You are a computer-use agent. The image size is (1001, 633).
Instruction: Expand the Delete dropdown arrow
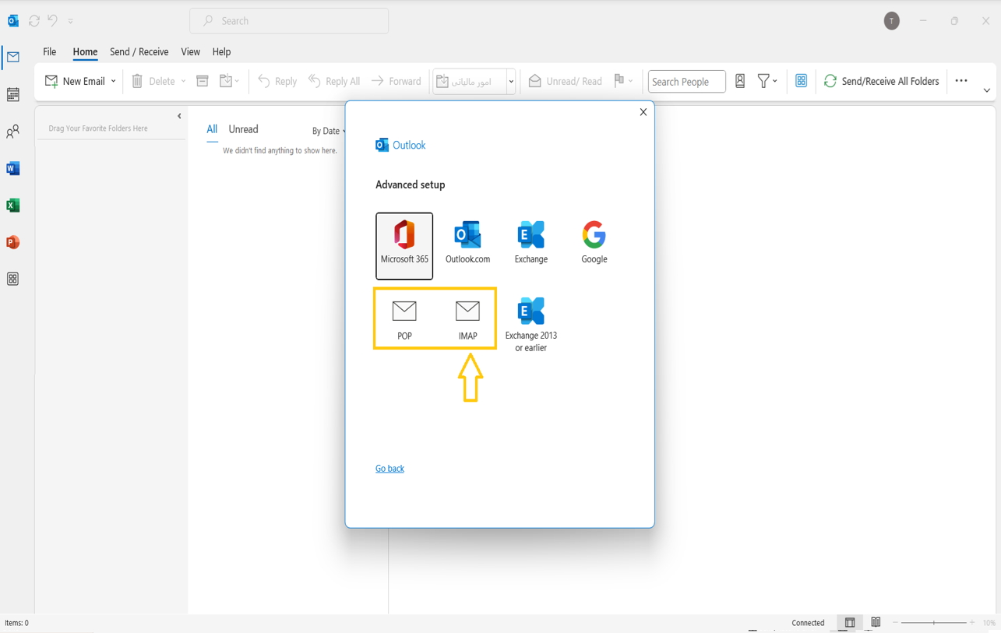pos(184,81)
